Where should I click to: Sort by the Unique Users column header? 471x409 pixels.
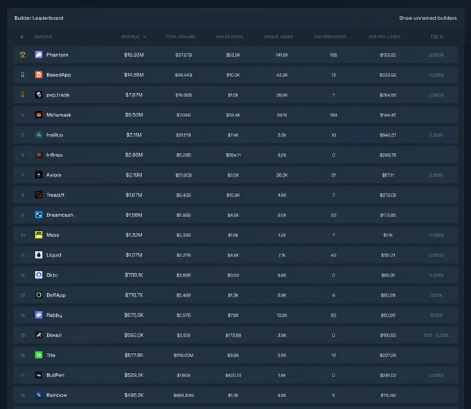click(x=281, y=37)
